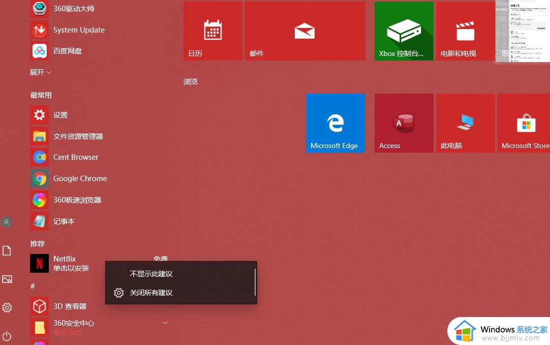Open the 此电脑 tile
This screenshot has height=345, width=550.
tap(465, 123)
